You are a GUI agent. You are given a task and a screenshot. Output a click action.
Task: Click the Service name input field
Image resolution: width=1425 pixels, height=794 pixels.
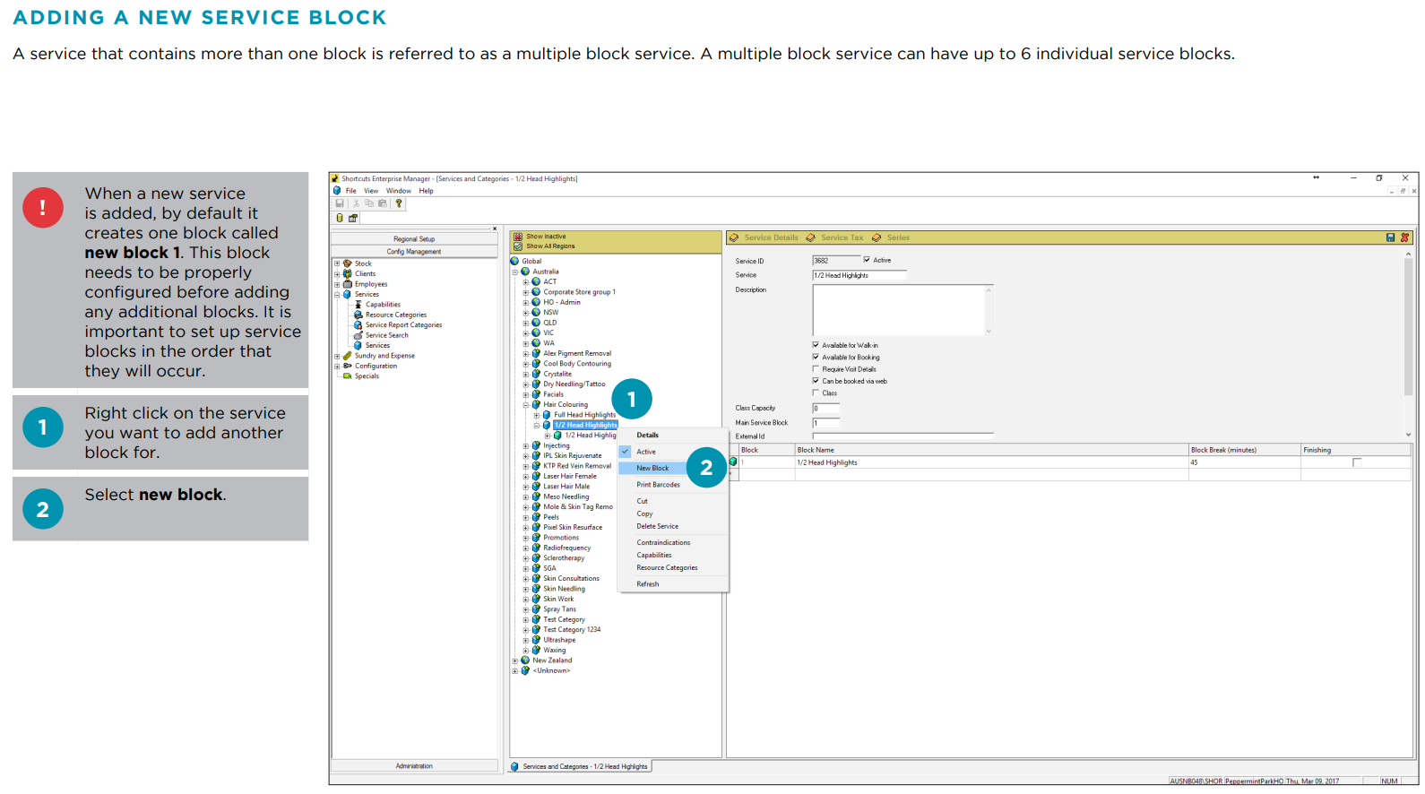(x=859, y=275)
